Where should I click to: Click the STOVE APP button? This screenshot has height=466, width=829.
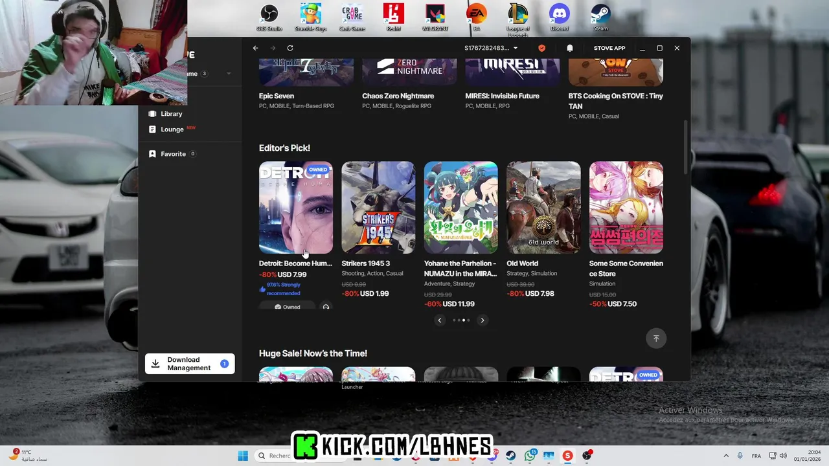[x=609, y=48]
